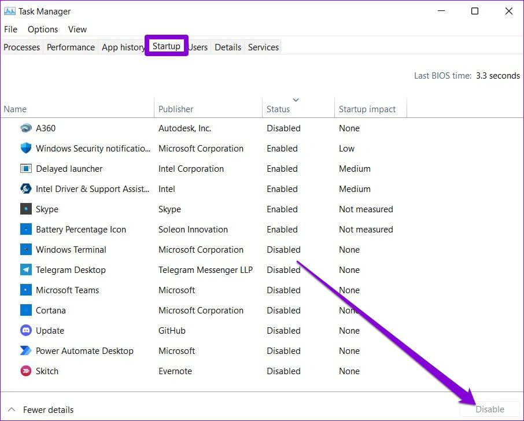Select the A360 name text

click(46, 128)
